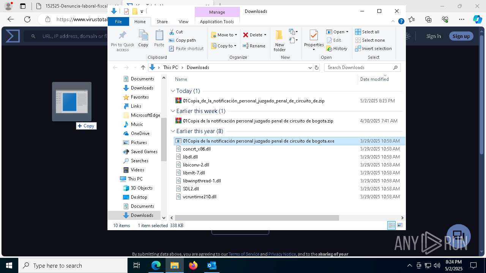Open Firefox from taskbar

pos(193,265)
